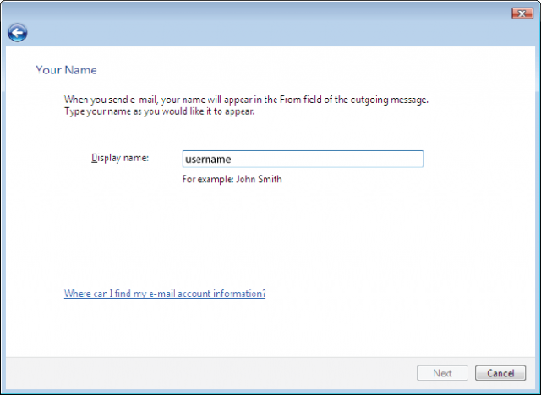
Task: Open the e-mail account information help link
Action: tap(165, 294)
